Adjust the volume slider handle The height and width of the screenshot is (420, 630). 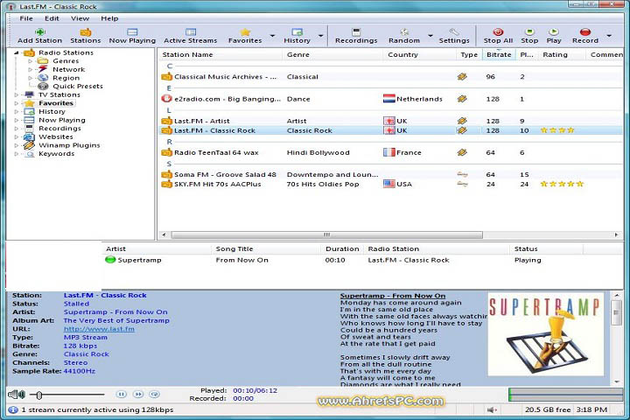[39, 395]
